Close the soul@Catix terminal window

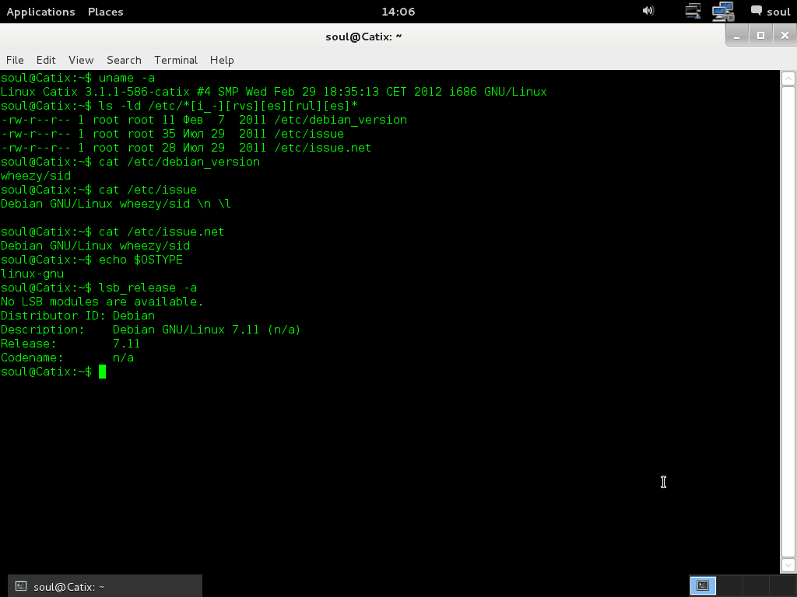click(x=785, y=36)
